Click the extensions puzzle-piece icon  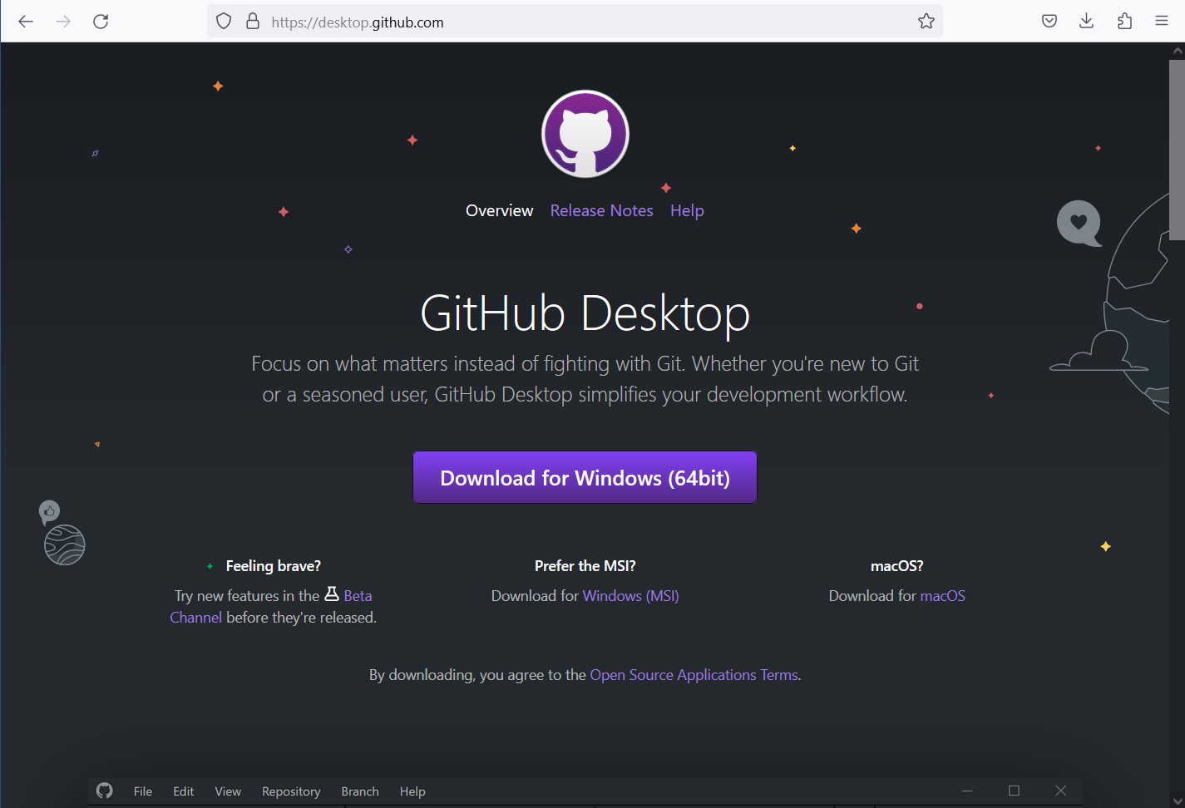(1124, 21)
